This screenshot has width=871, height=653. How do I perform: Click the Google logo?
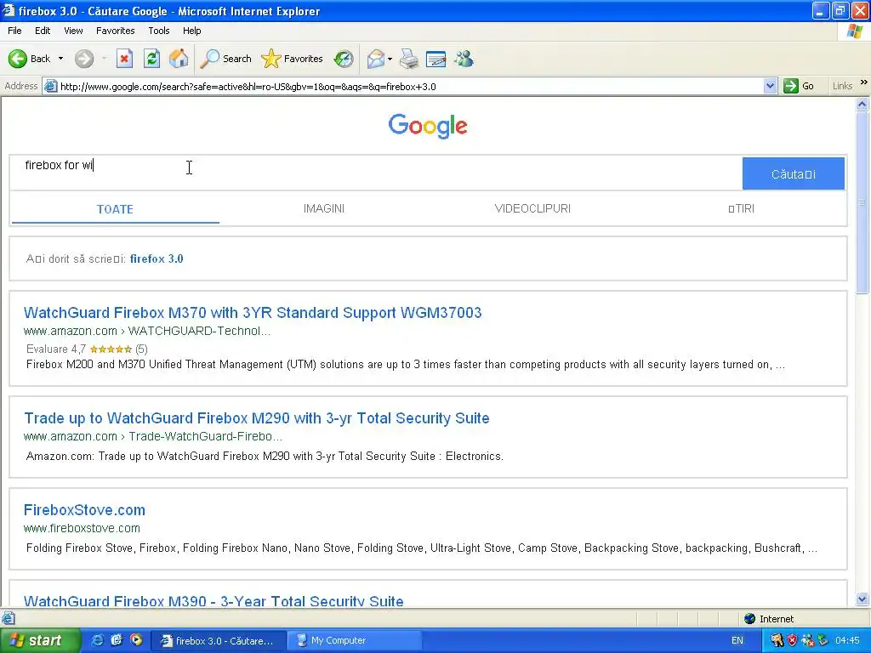(x=428, y=126)
